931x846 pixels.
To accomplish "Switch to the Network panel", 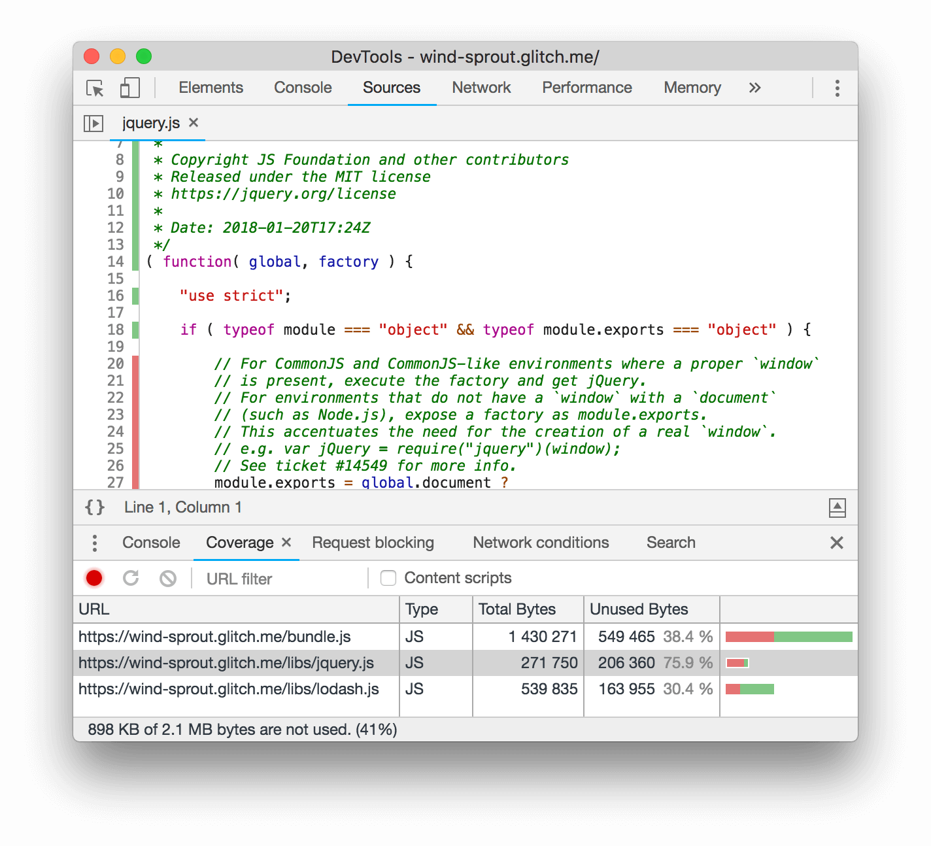I will point(481,88).
